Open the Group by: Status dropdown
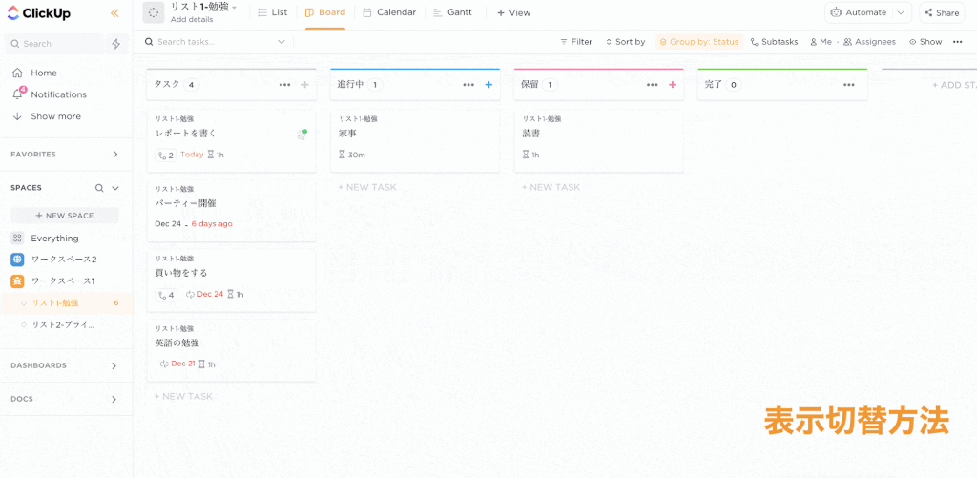The image size is (977, 478). click(698, 42)
